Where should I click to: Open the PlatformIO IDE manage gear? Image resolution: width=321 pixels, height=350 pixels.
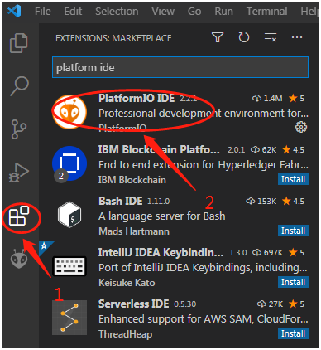coord(301,127)
